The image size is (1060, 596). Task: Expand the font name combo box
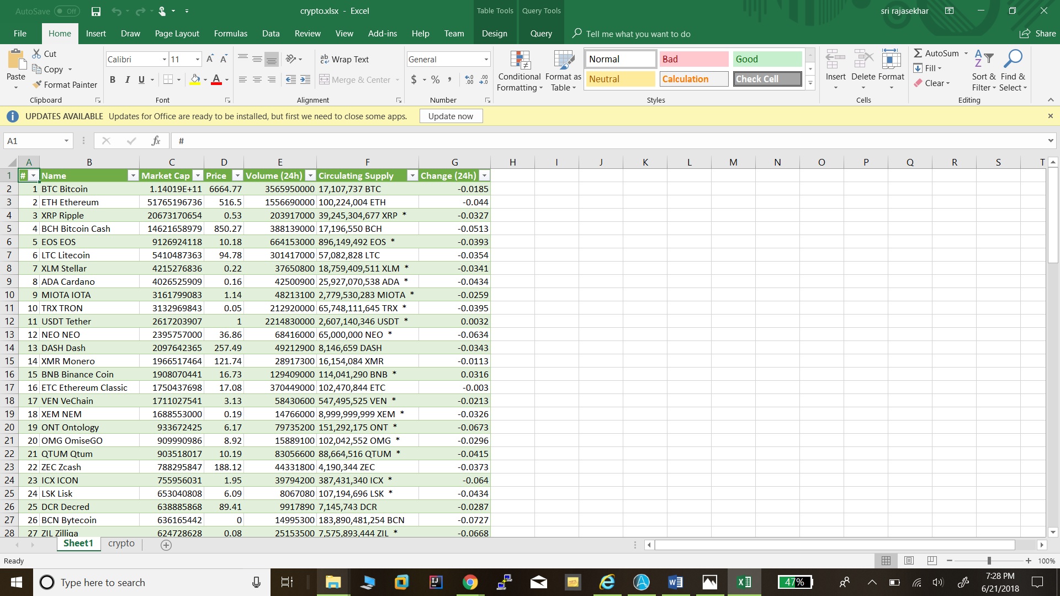tap(164, 59)
